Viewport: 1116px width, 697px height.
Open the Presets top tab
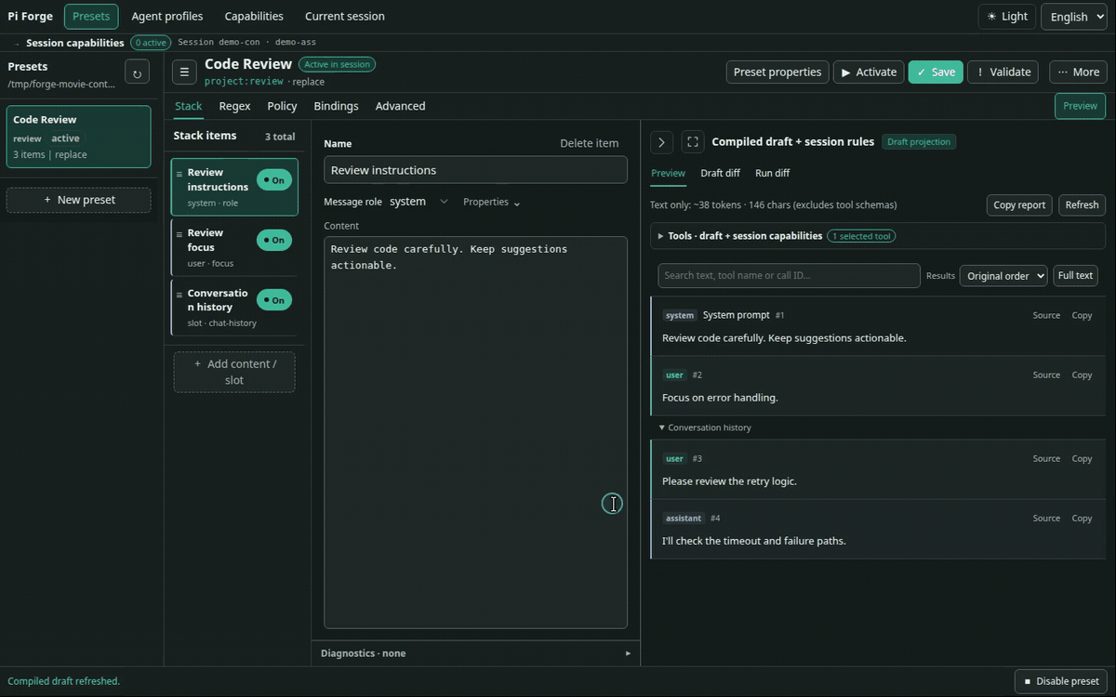tap(91, 17)
